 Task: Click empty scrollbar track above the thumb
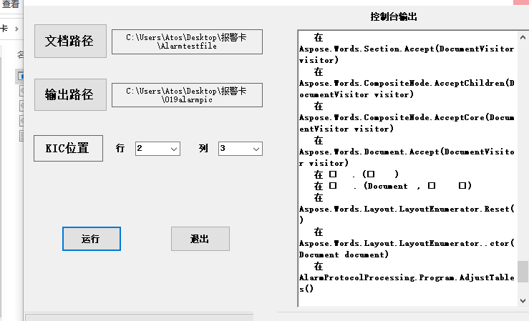(x=523, y=143)
